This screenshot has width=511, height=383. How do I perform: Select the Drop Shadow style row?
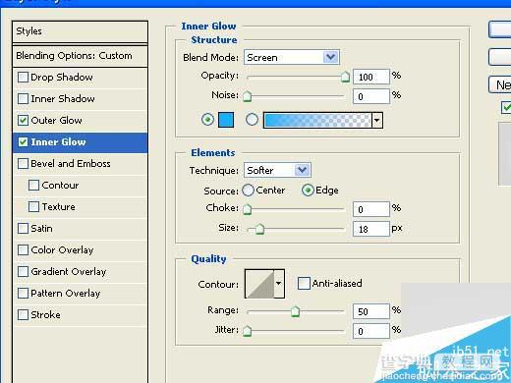[80, 78]
